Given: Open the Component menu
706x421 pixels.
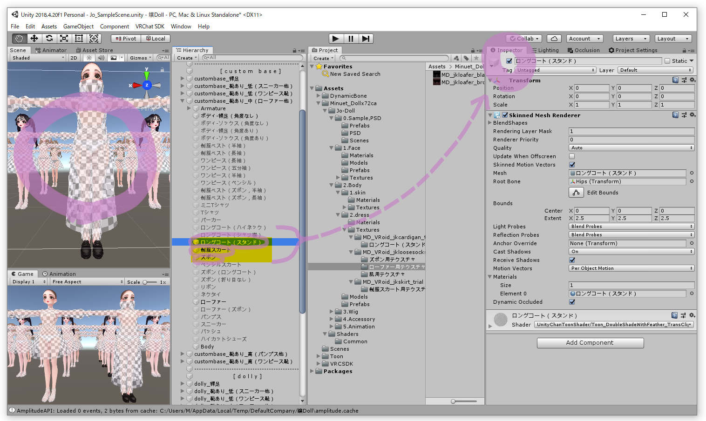Looking at the screenshot, I should coord(115,27).
